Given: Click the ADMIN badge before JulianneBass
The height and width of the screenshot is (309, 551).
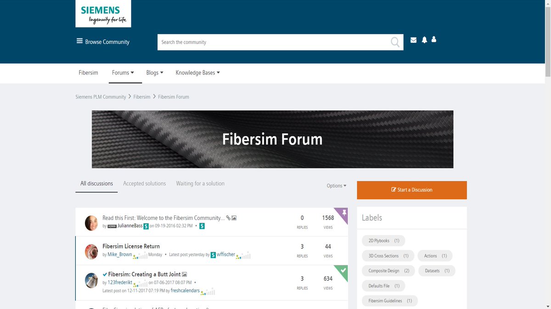Looking at the screenshot, I should tap(112, 226).
